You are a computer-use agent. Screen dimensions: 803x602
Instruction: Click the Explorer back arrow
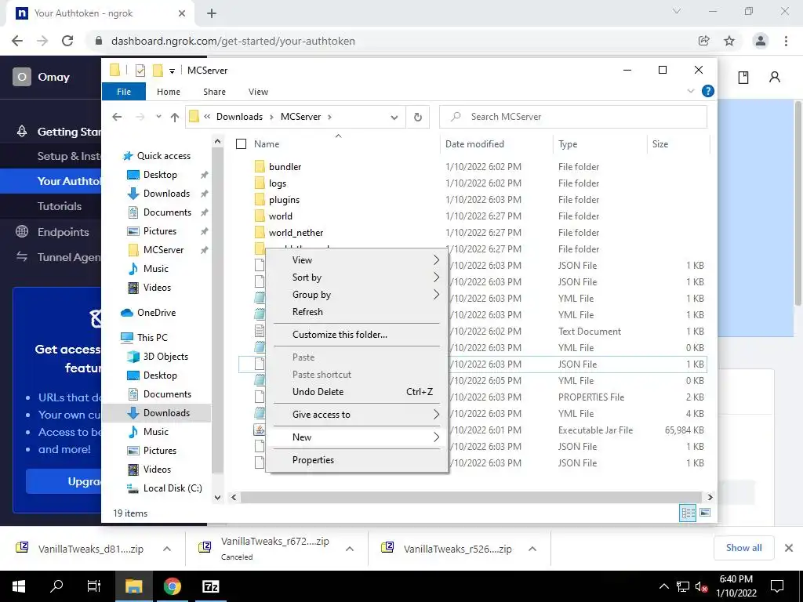tap(117, 117)
